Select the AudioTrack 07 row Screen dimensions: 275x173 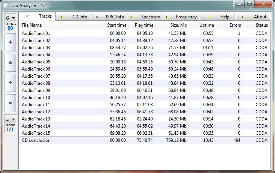(145, 76)
